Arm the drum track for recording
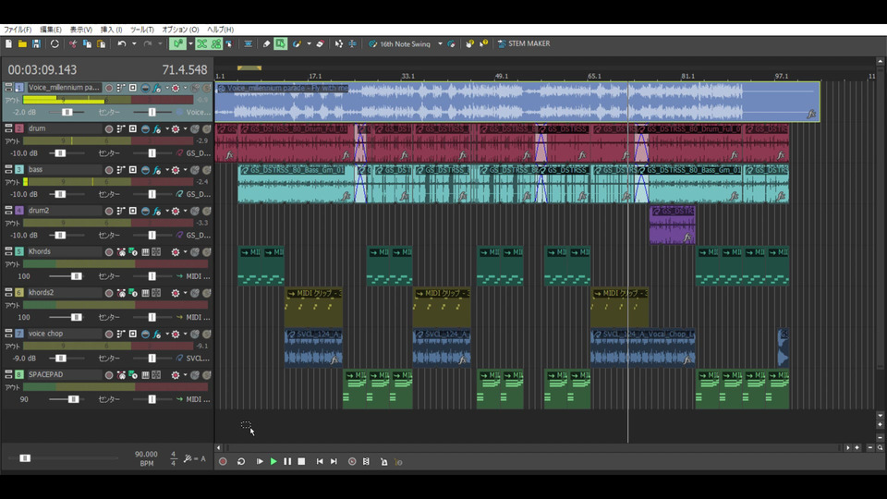This screenshot has width=887, height=499. 109,128
